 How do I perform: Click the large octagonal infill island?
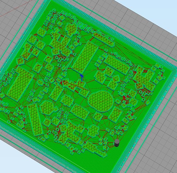(x=48, y=108)
